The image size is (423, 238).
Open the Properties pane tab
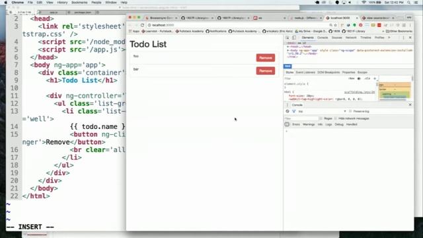point(348,72)
